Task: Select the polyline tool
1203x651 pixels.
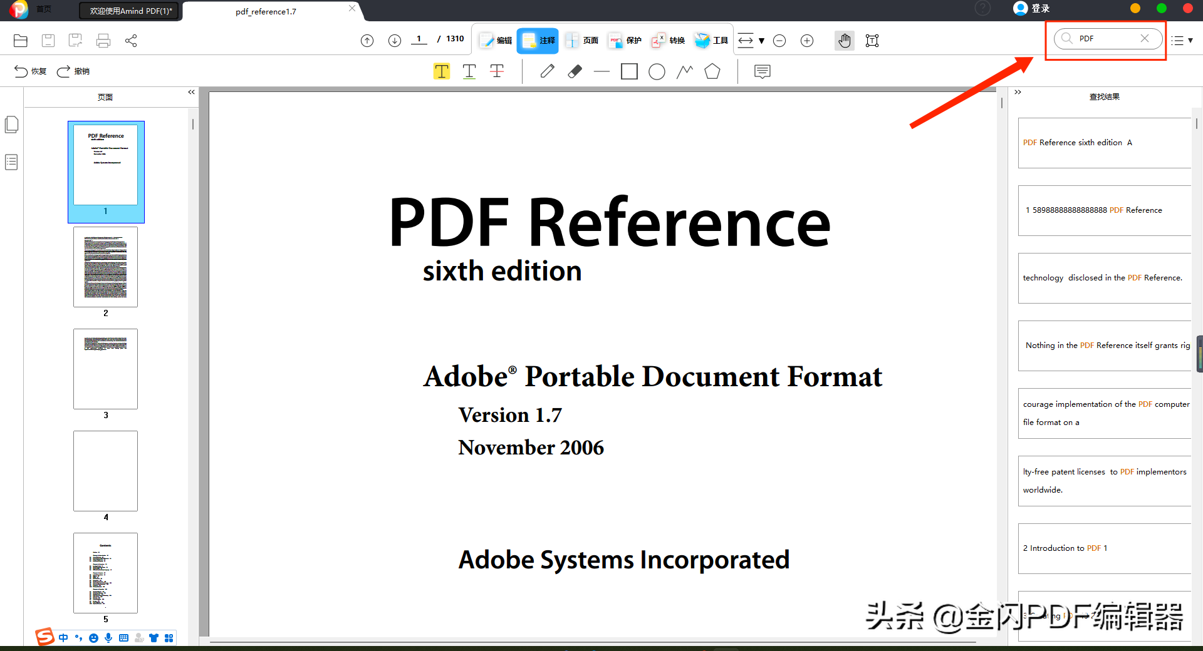Action: pyautogui.click(x=685, y=71)
